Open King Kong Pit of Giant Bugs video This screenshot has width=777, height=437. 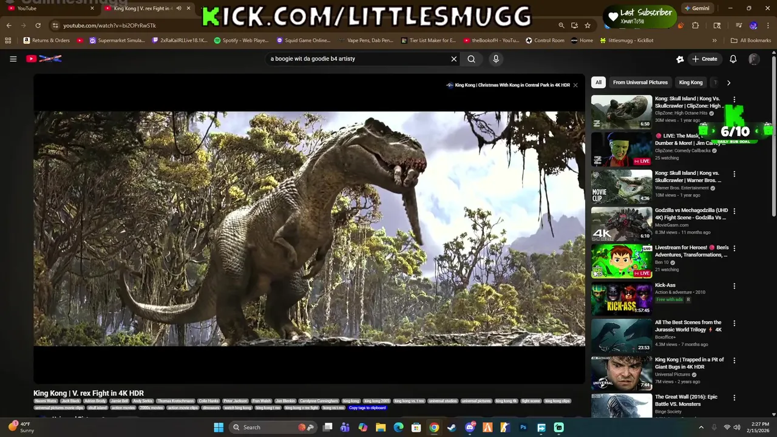click(622, 373)
